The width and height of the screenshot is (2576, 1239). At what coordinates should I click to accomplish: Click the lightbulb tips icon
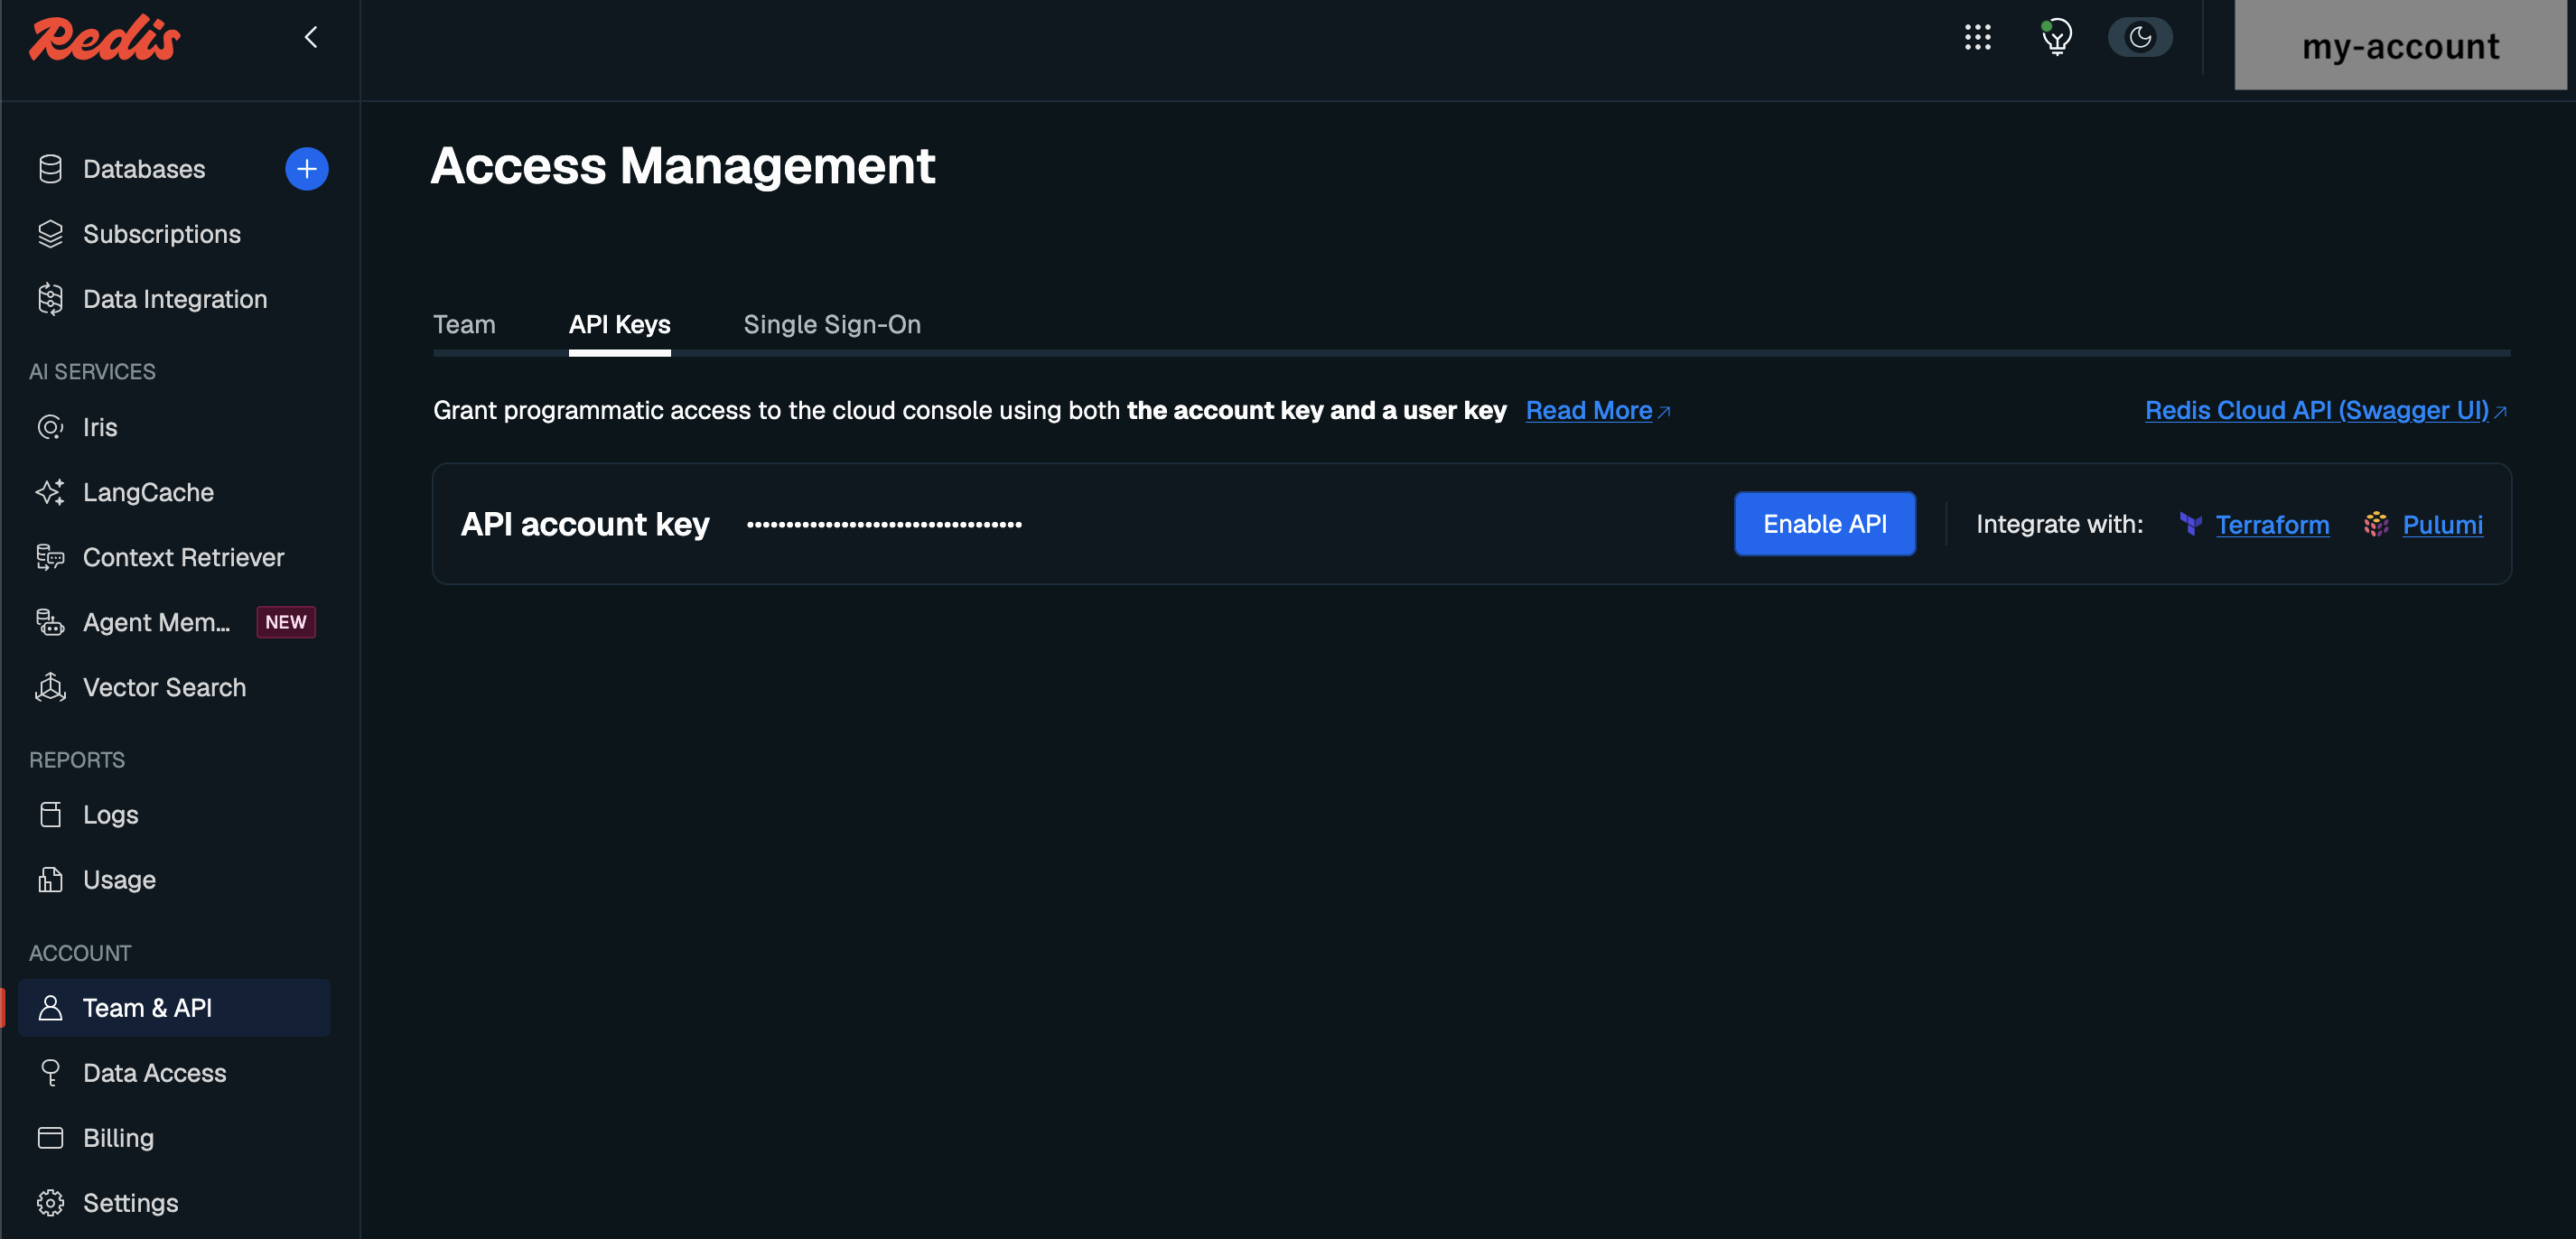(x=2056, y=38)
